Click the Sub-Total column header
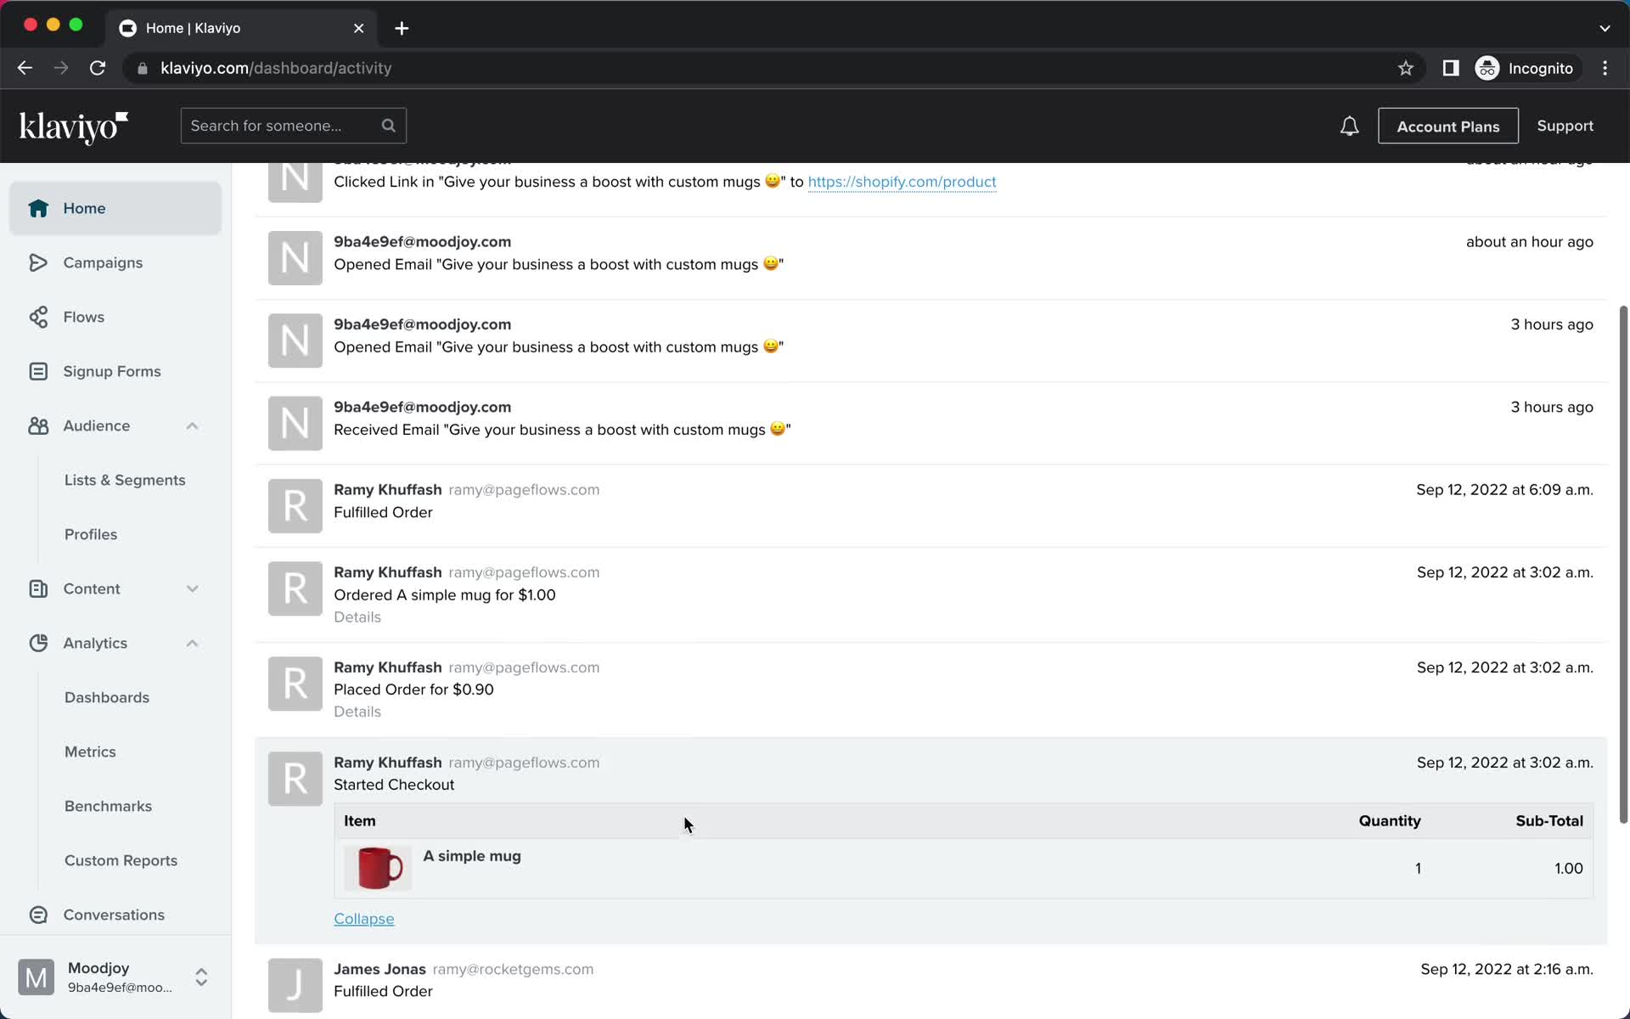The height and width of the screenshot is (1019, 1630). click(1549, 821)
